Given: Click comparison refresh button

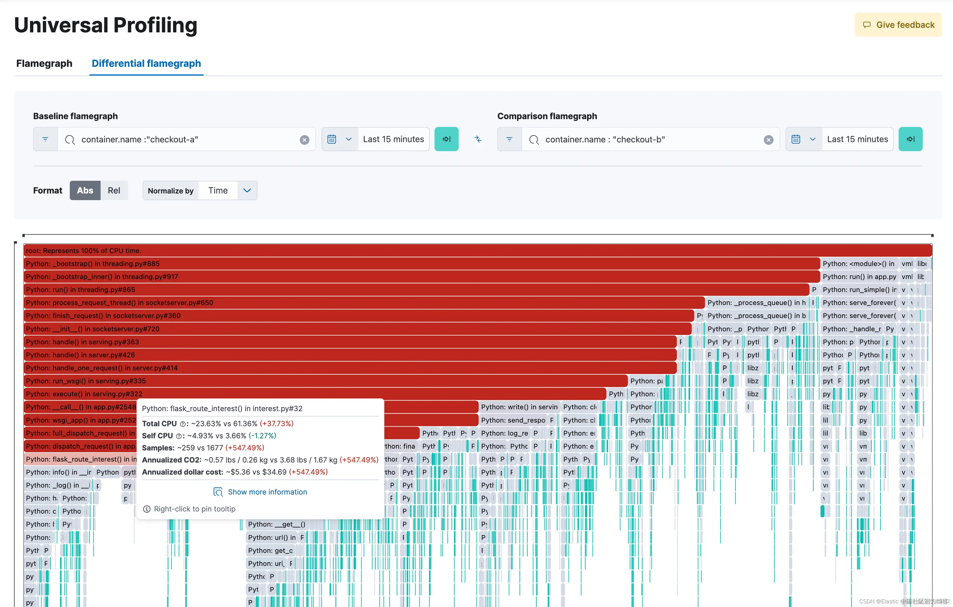Looking at the screenshot, I should (910, 139).
